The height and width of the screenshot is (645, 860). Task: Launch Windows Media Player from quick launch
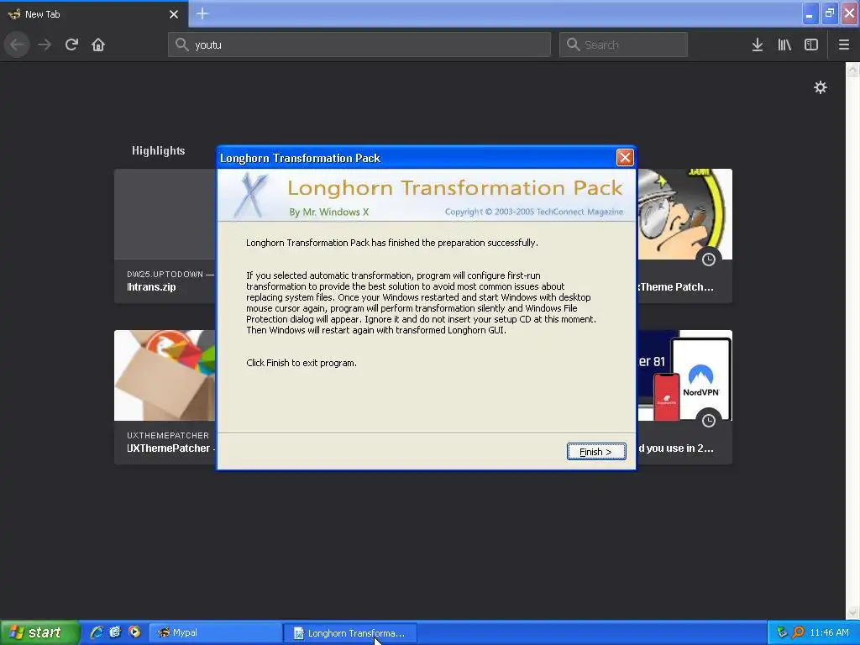pos(134,632)
